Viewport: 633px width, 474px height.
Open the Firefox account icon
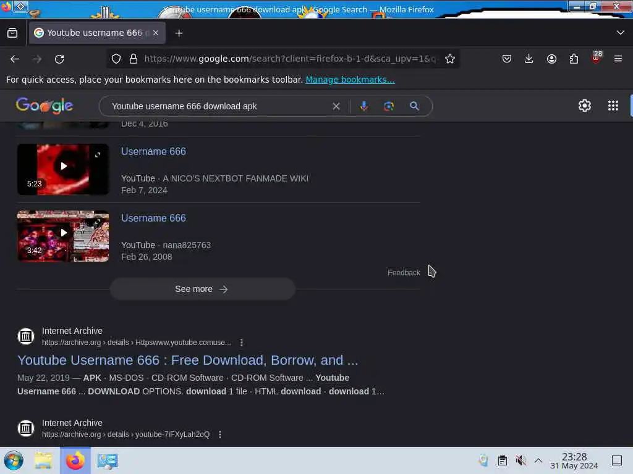pos(551,59)
